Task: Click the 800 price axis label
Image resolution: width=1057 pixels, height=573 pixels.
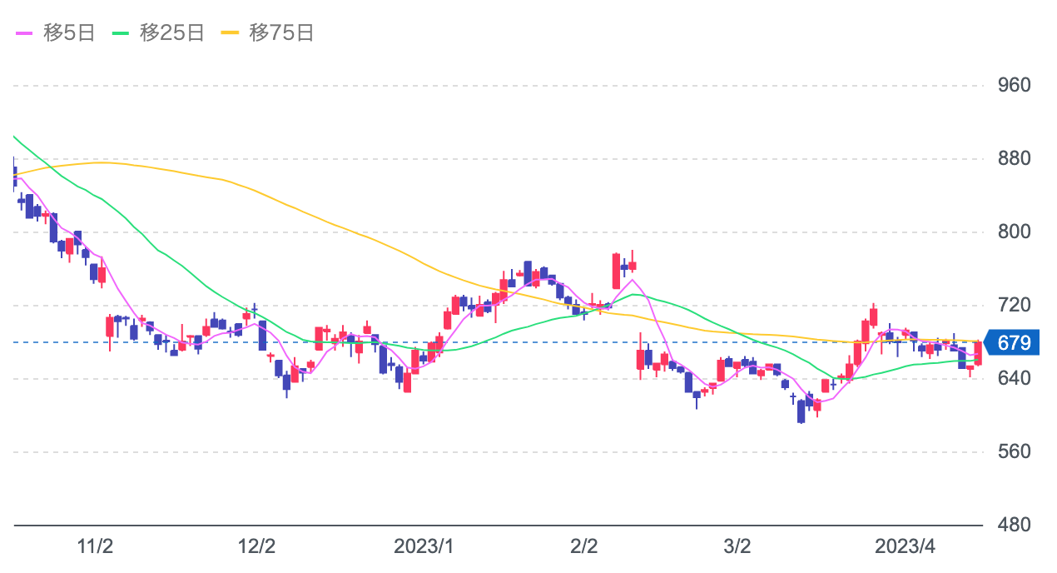Action: [1014, 232]
